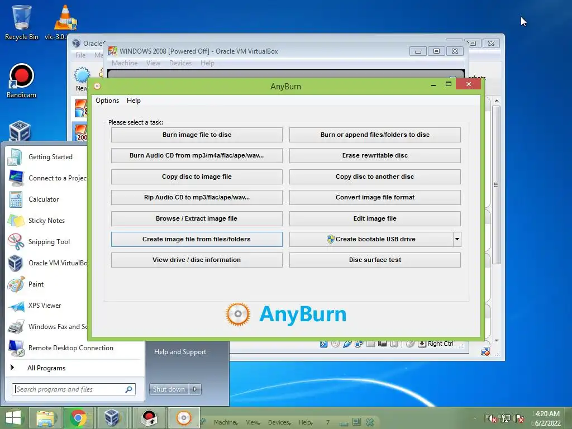
Task: Expand Shut down options arrow
Action: (x=195, y=389)
